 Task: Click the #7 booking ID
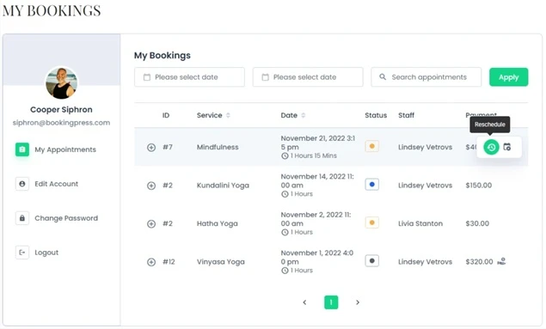(x=168, y=147)
